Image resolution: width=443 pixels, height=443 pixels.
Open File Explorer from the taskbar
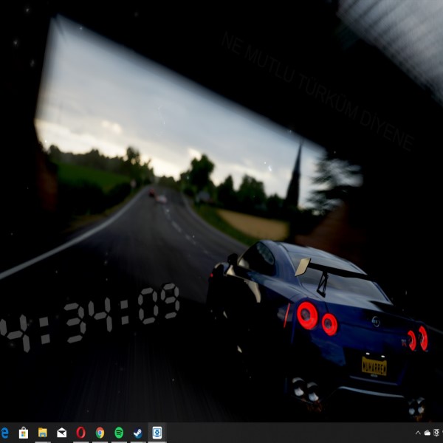pos(43,433)
